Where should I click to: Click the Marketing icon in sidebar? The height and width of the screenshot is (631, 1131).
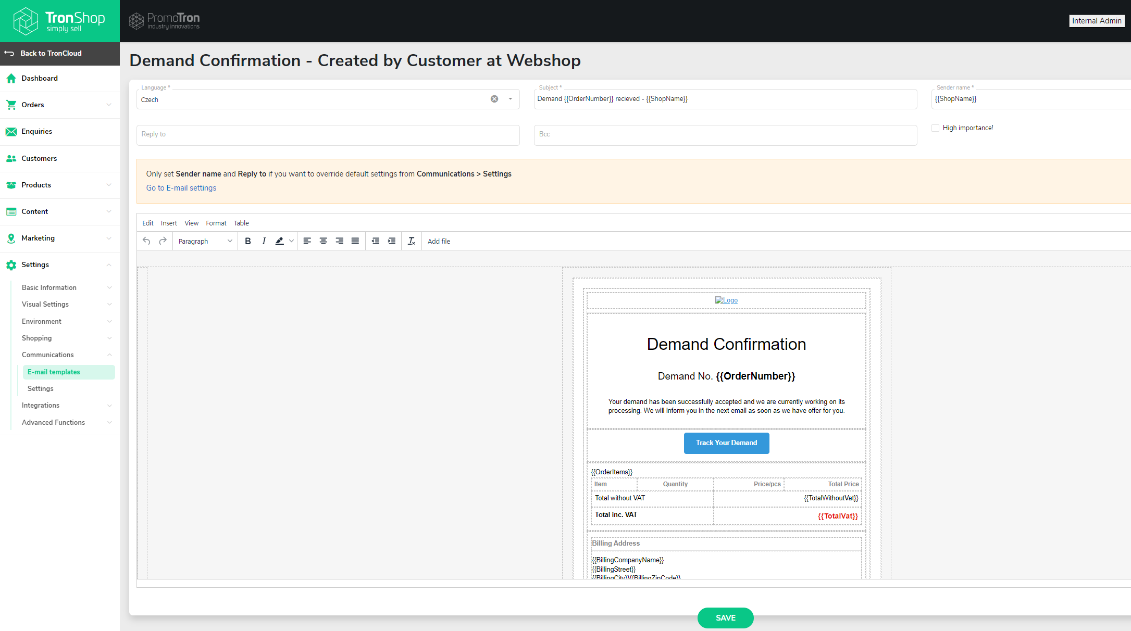click(11, 238)
